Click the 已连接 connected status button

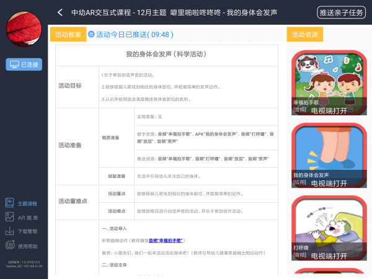(x=24, y=64)
